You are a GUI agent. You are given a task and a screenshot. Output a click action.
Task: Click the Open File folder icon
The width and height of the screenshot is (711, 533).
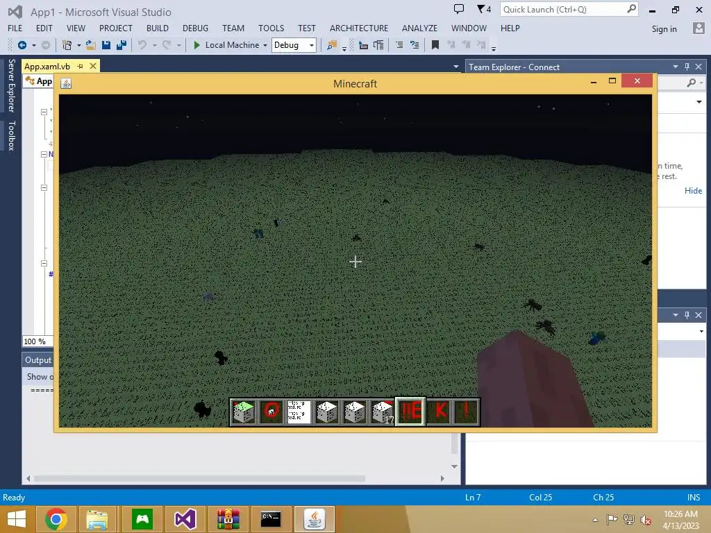tap(91, 45)
